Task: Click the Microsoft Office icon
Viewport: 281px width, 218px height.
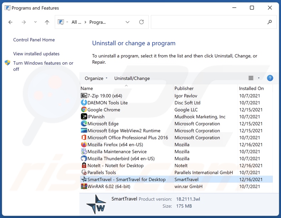Action: tap(84, 137)
